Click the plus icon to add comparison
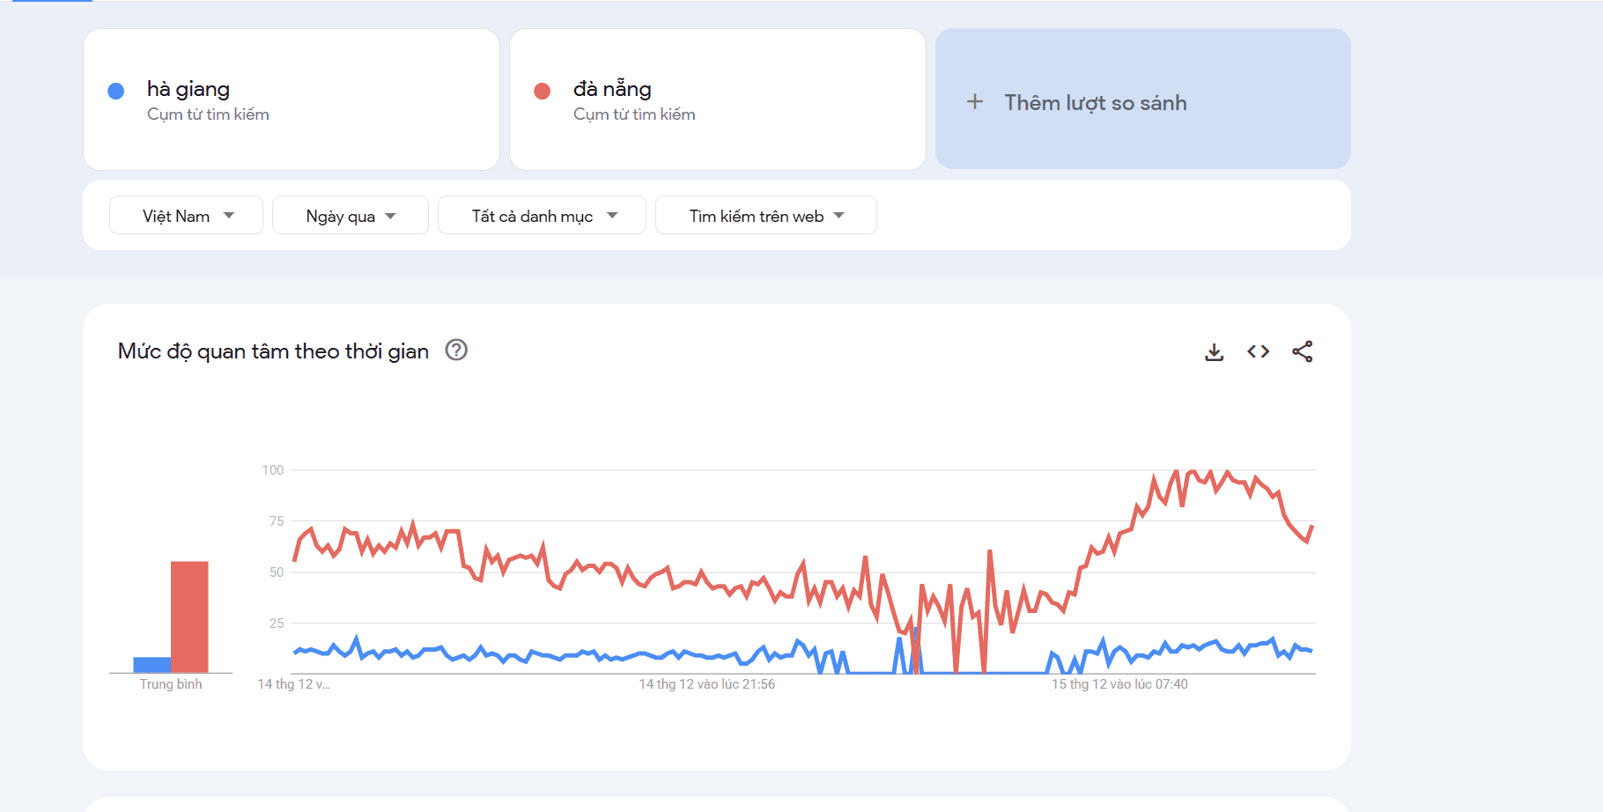This screenshot has height=812, width=1603. pos(974,102)
